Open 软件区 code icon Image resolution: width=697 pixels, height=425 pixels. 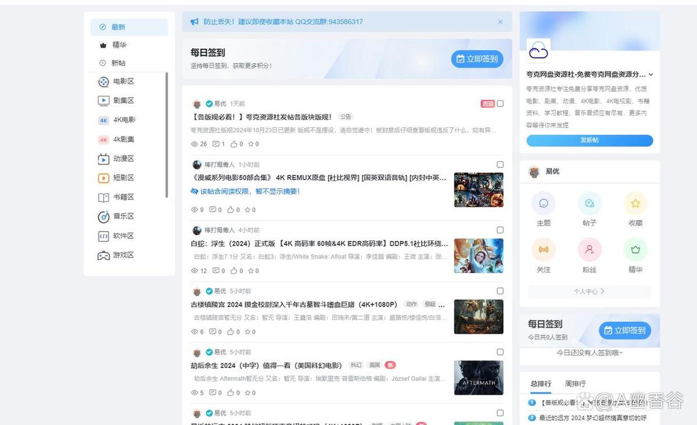(103, 236)
